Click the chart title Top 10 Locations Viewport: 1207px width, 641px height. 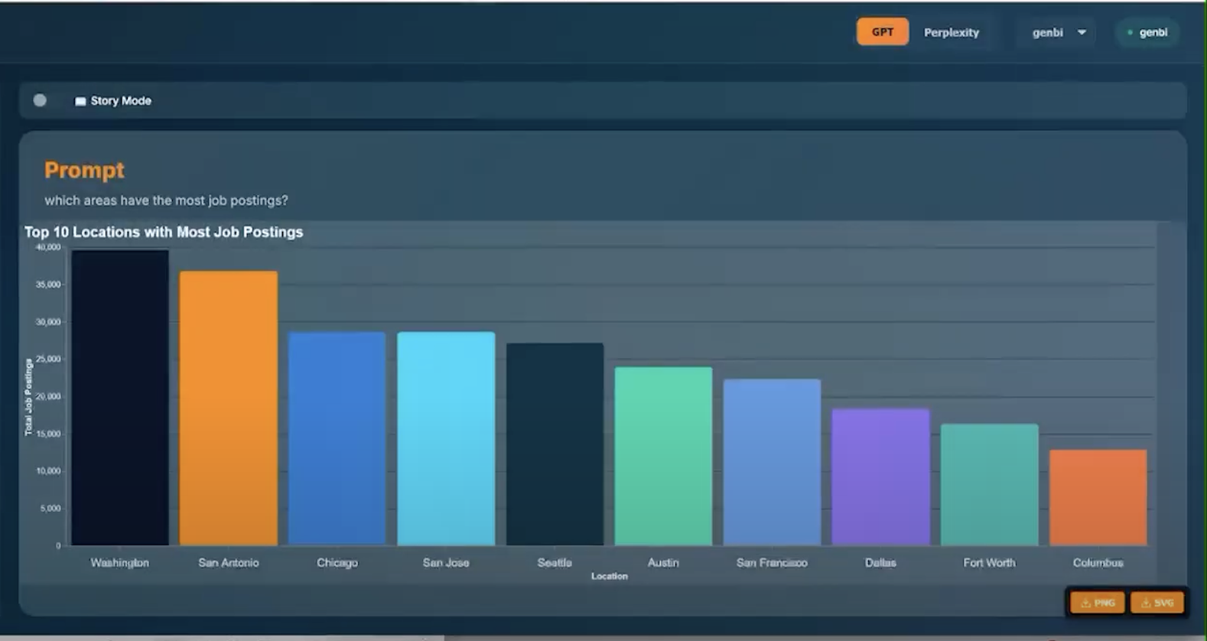click(x=164, y=232)
